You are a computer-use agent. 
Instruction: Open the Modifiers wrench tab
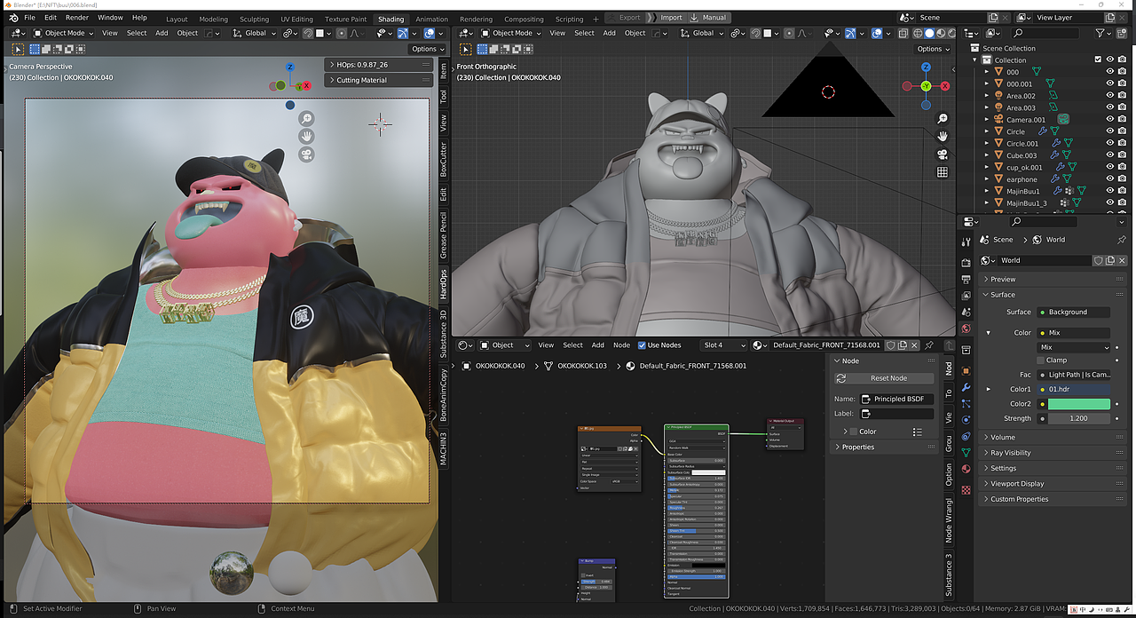[x=966, y=387]
